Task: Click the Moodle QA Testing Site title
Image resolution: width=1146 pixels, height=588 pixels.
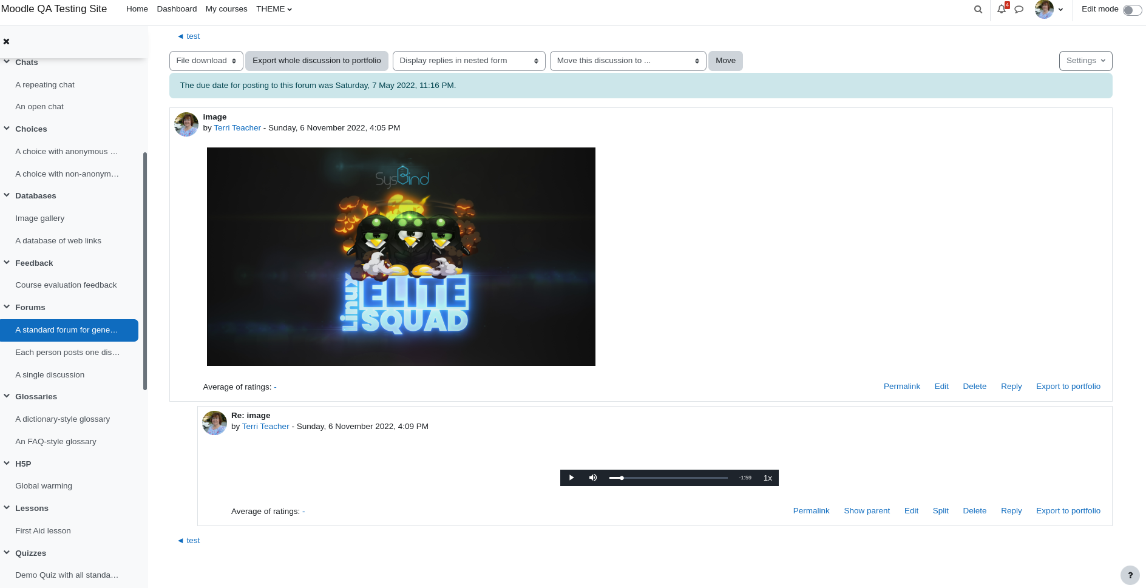Action: pos(54,9)
